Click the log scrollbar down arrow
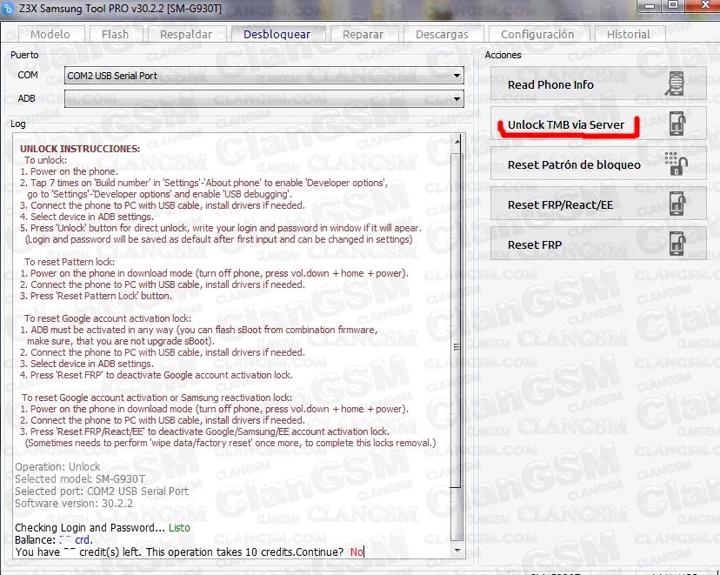The height and width of the screenshot is (575, 720). (457, 550)
